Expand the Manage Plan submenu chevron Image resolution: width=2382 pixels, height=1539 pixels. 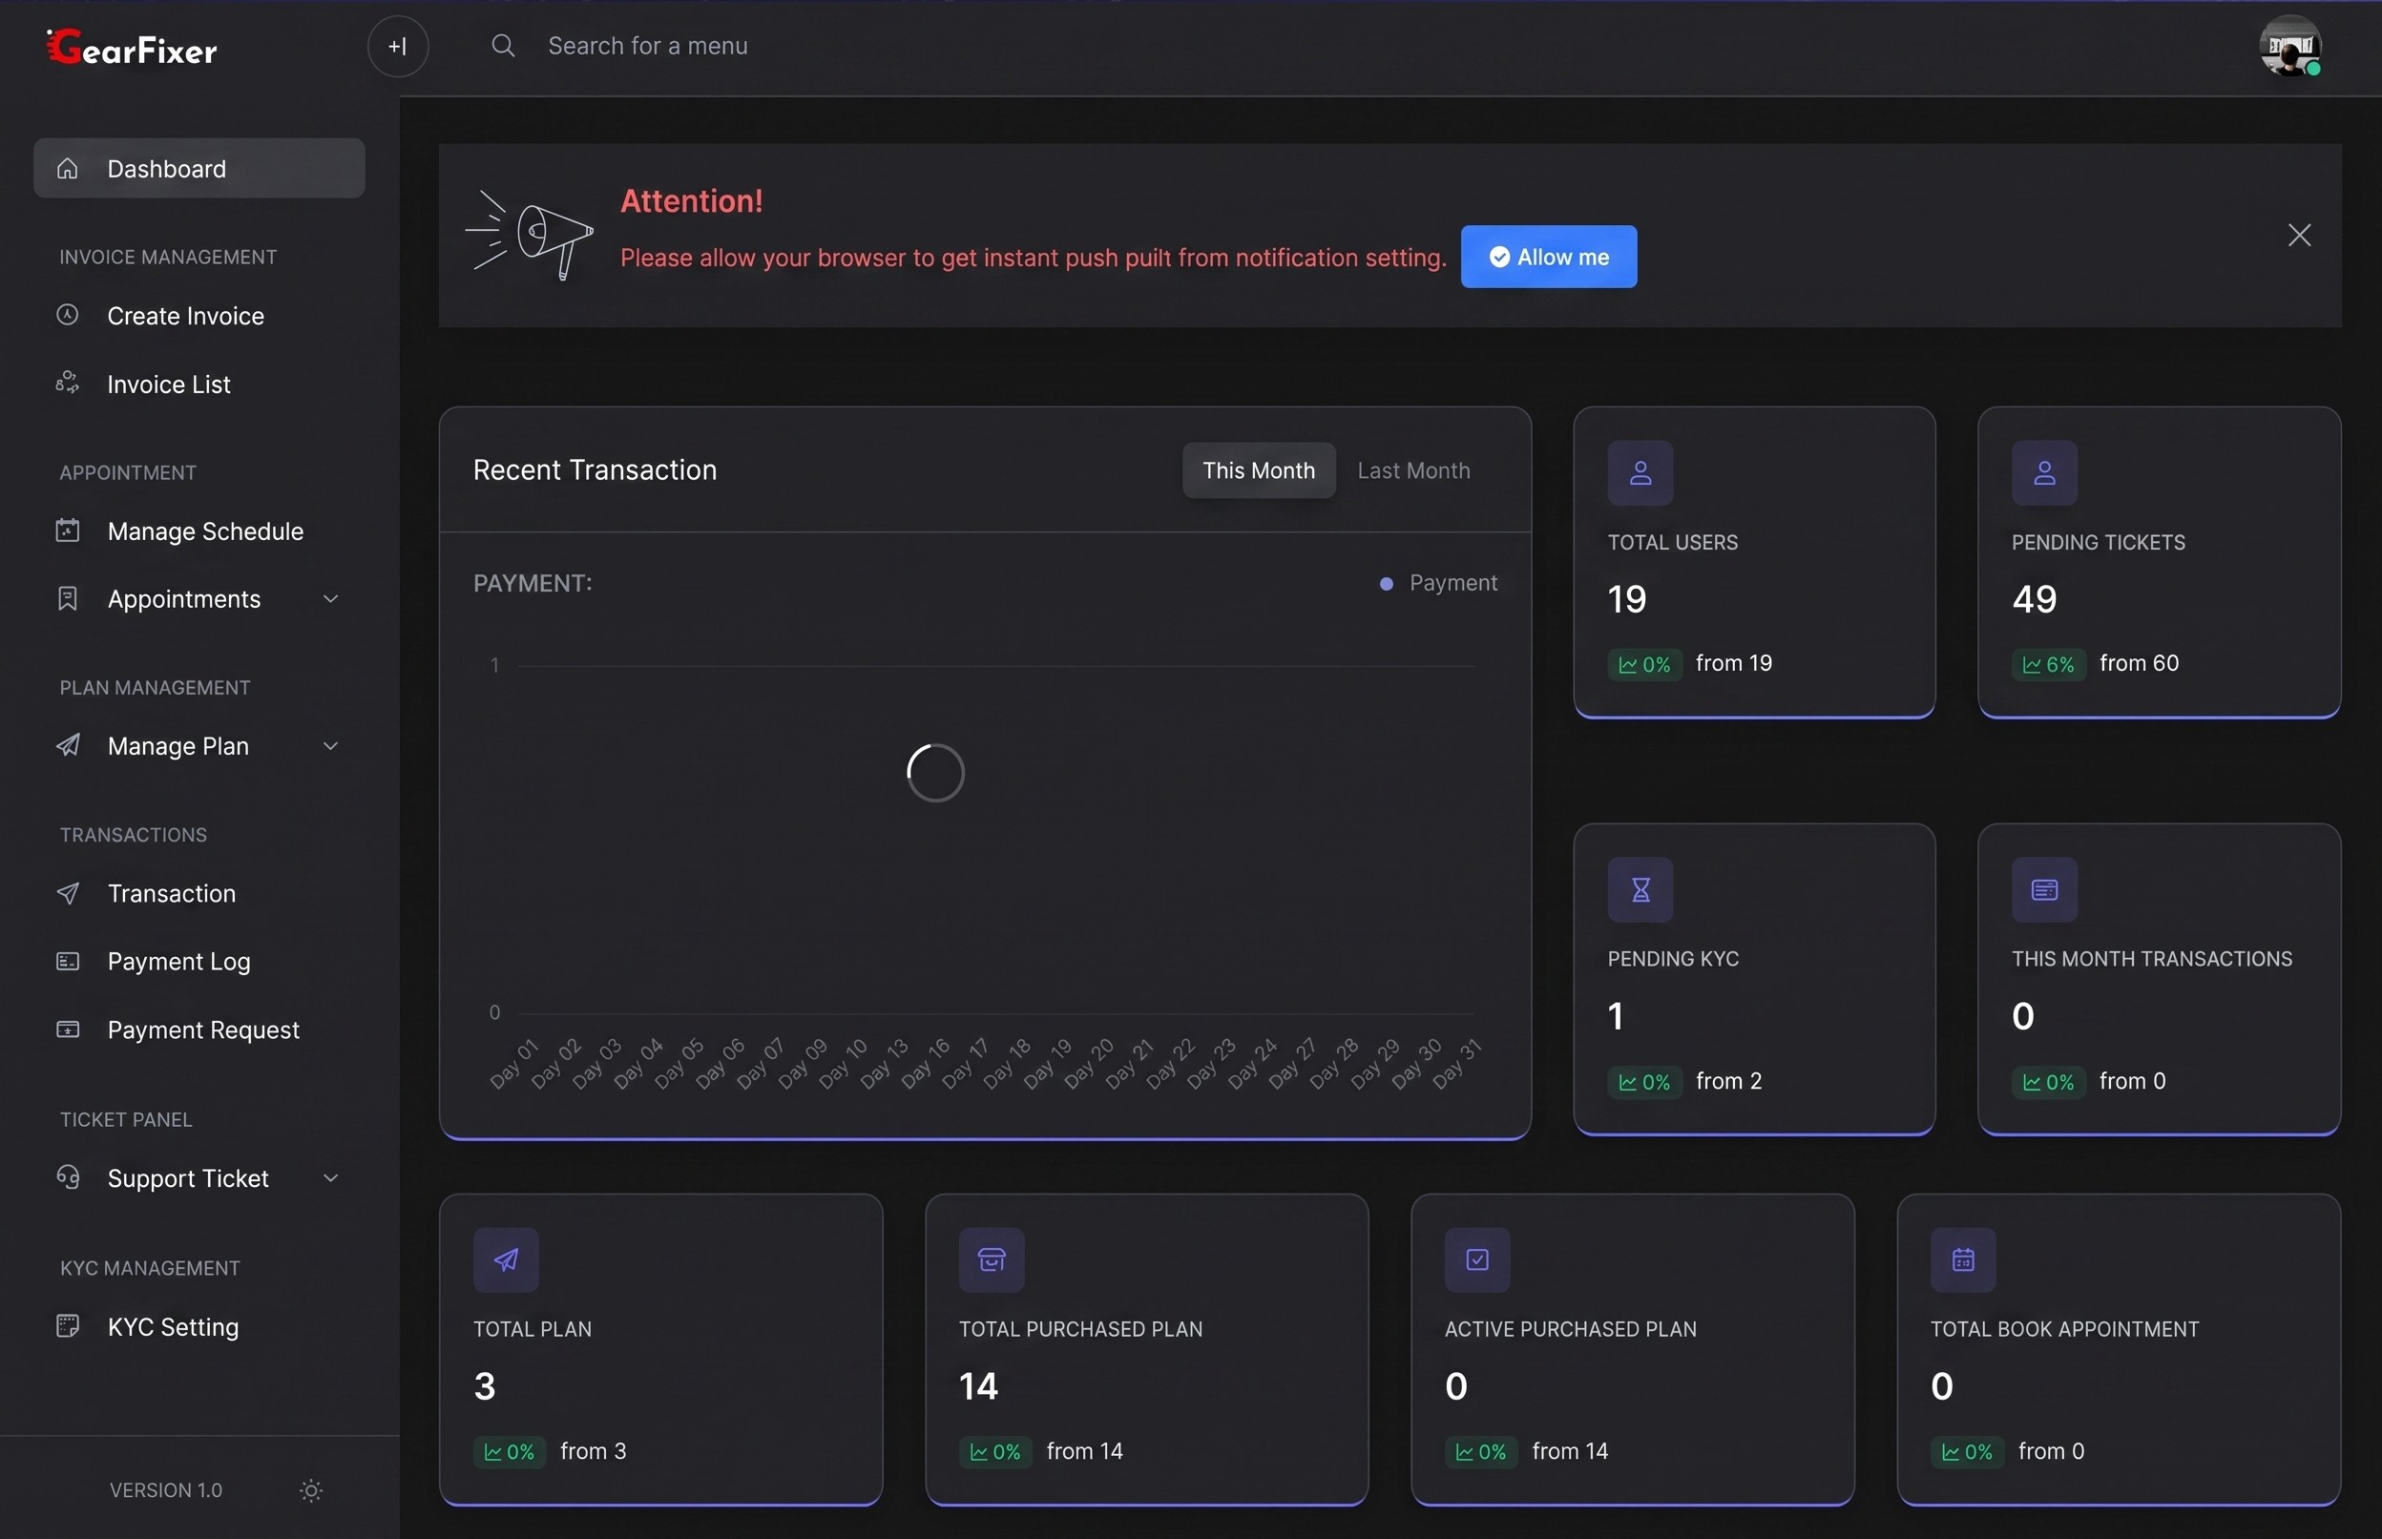pos(331,745)
